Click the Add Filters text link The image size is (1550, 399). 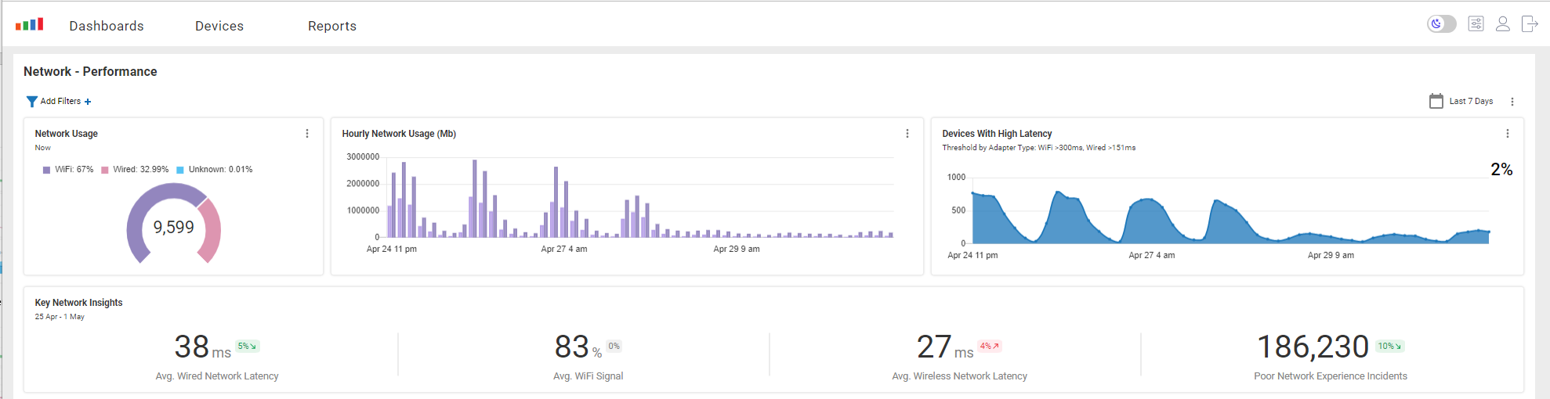click(x=60, y=101)
